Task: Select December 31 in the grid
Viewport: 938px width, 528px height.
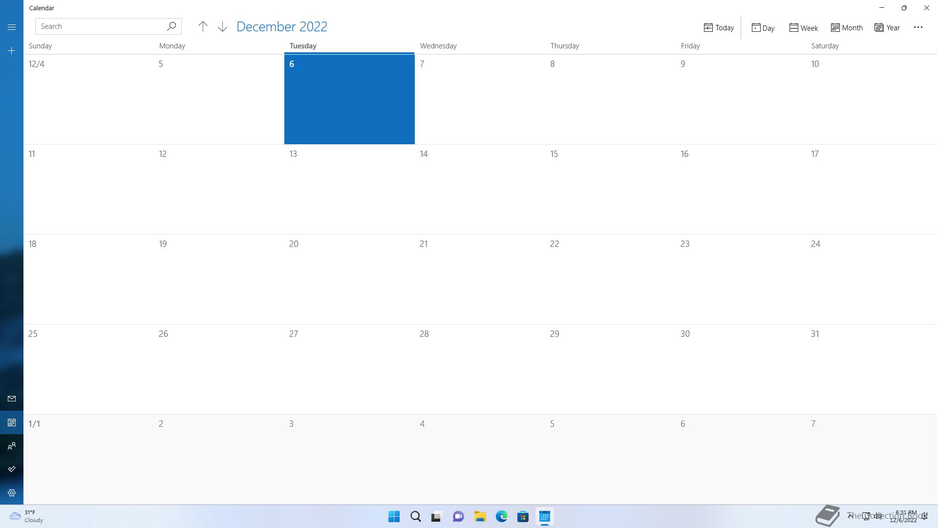Action: pos(872,369)
